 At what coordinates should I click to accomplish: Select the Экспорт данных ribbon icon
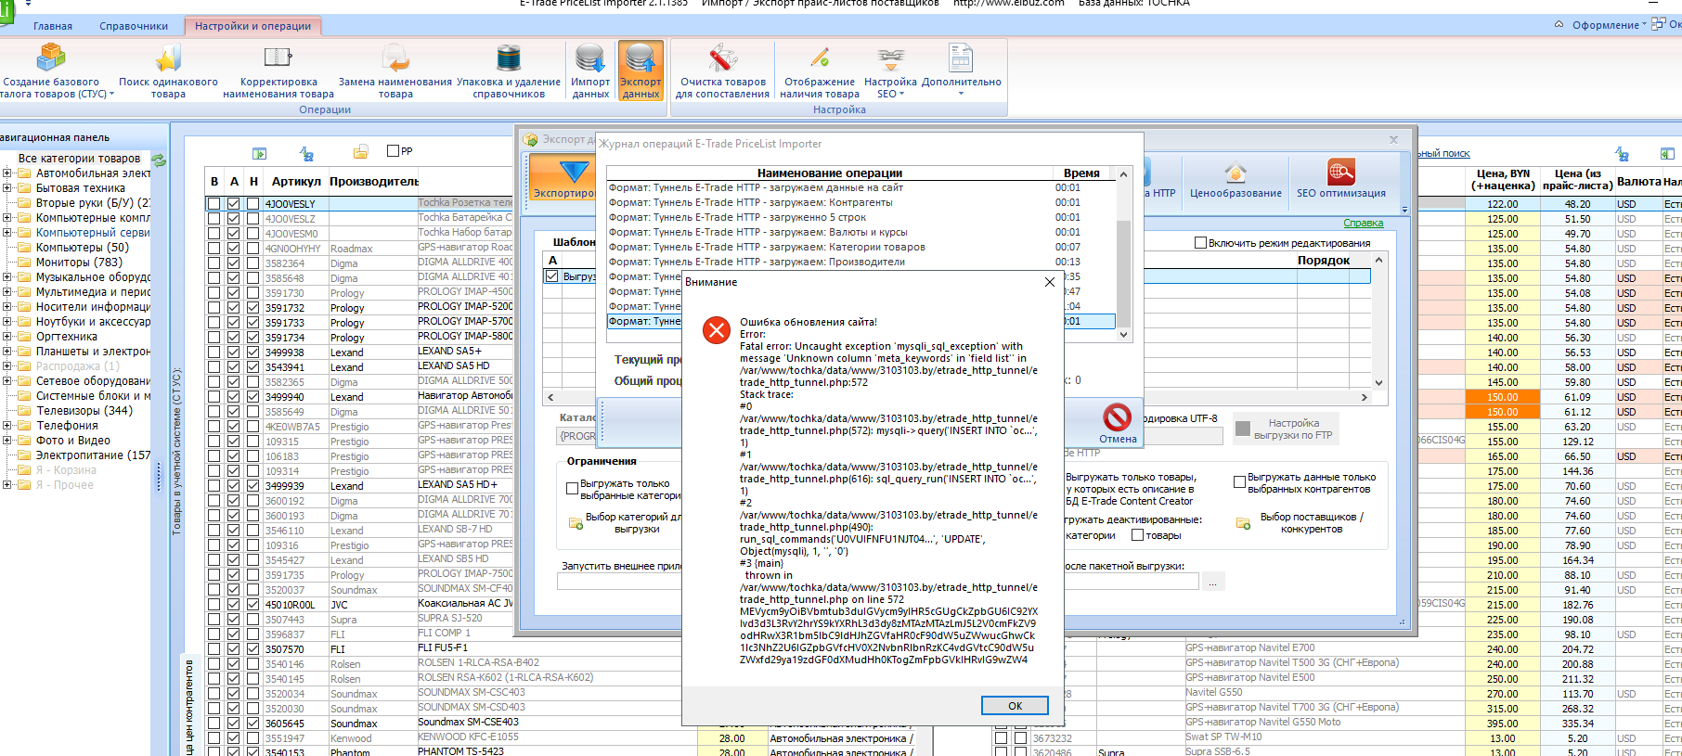coord(640,71)
